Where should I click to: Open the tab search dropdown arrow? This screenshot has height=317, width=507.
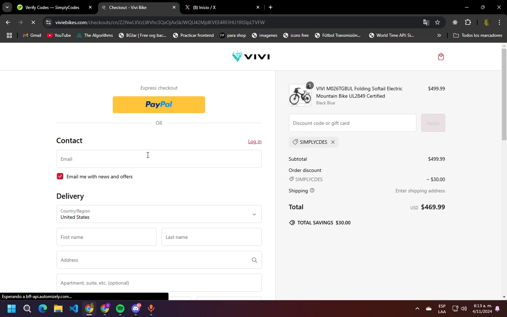[7, 7]
